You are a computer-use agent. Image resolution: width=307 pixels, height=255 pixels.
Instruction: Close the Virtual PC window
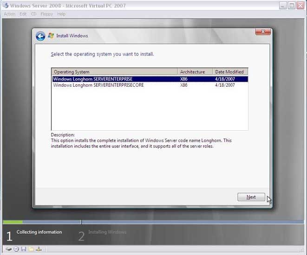click(300, 6)
